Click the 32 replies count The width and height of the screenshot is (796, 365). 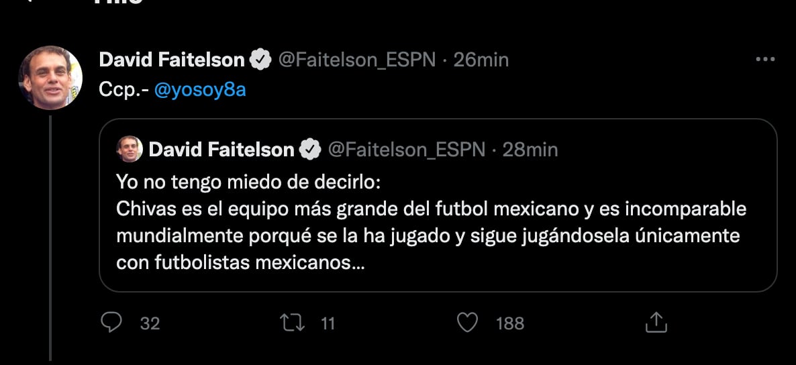pyautogui.click(x=150, y=324)
